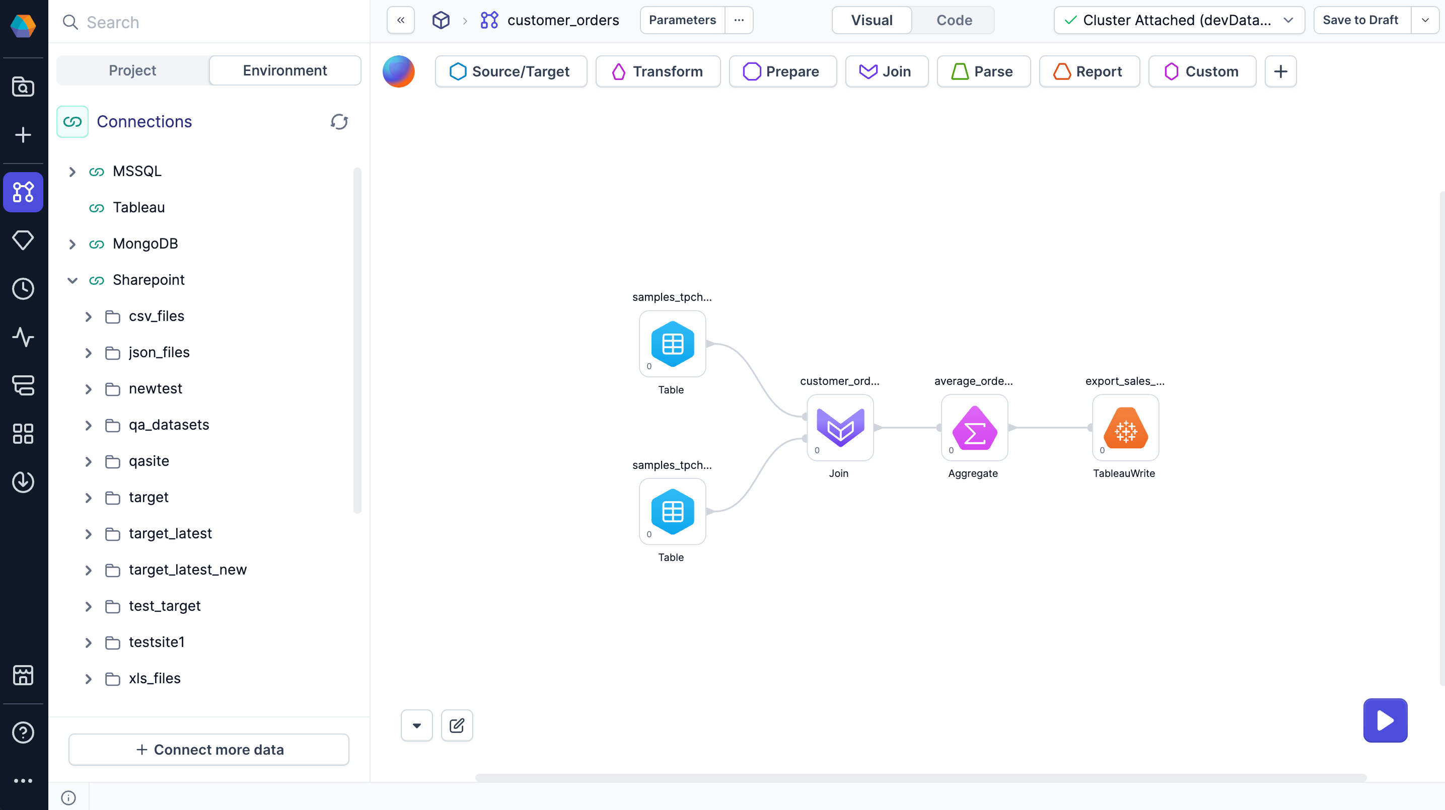The image size is (1445, 810).
Task: Open the sidebar more options ellipsis
Action: 23,781
